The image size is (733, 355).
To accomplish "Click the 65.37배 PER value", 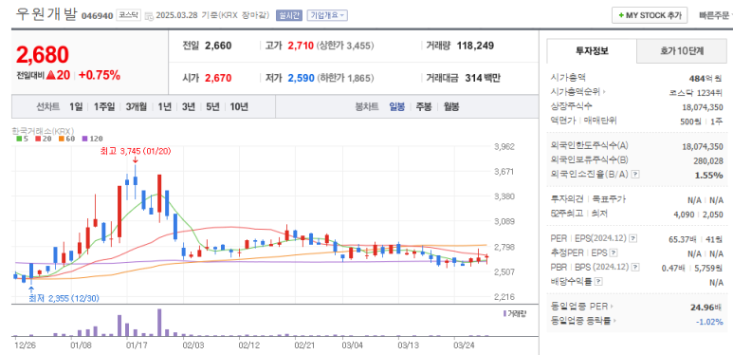I will coord(684,239).
